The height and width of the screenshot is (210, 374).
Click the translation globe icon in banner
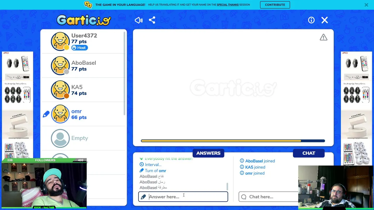[x=88, y=5]
